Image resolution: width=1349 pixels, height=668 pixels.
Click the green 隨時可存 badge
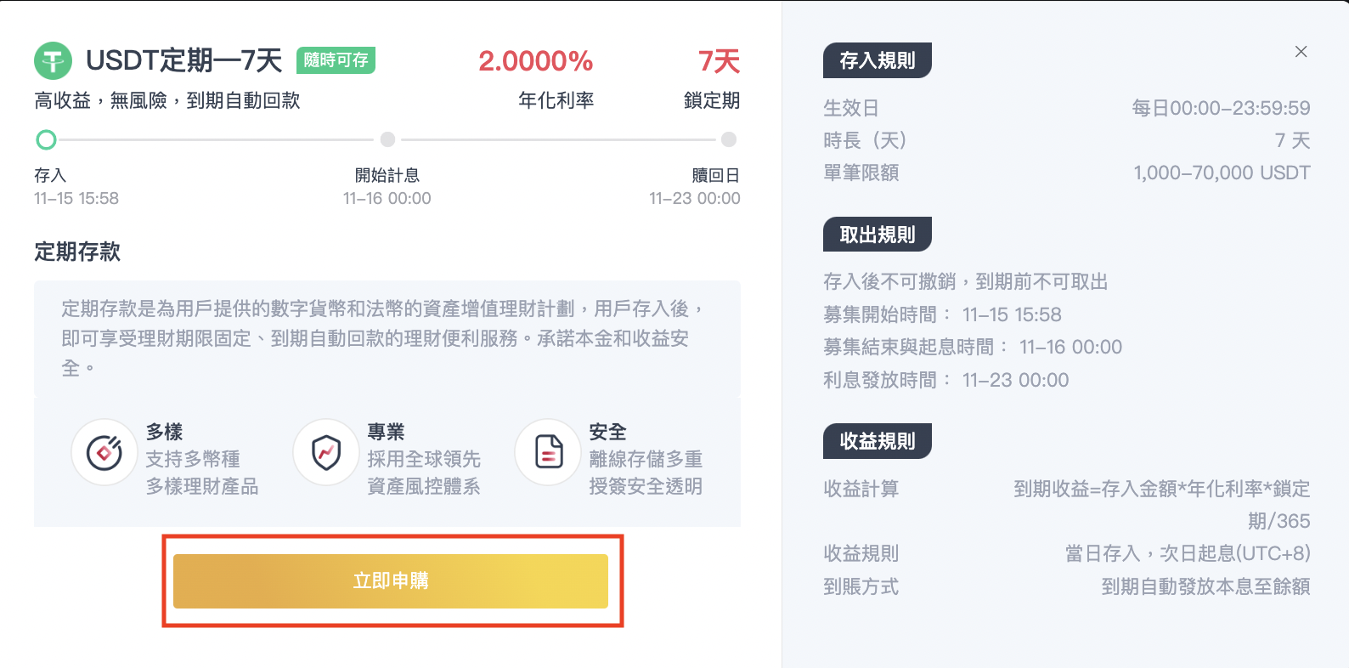pyautogui.click(x=335, y=60)
